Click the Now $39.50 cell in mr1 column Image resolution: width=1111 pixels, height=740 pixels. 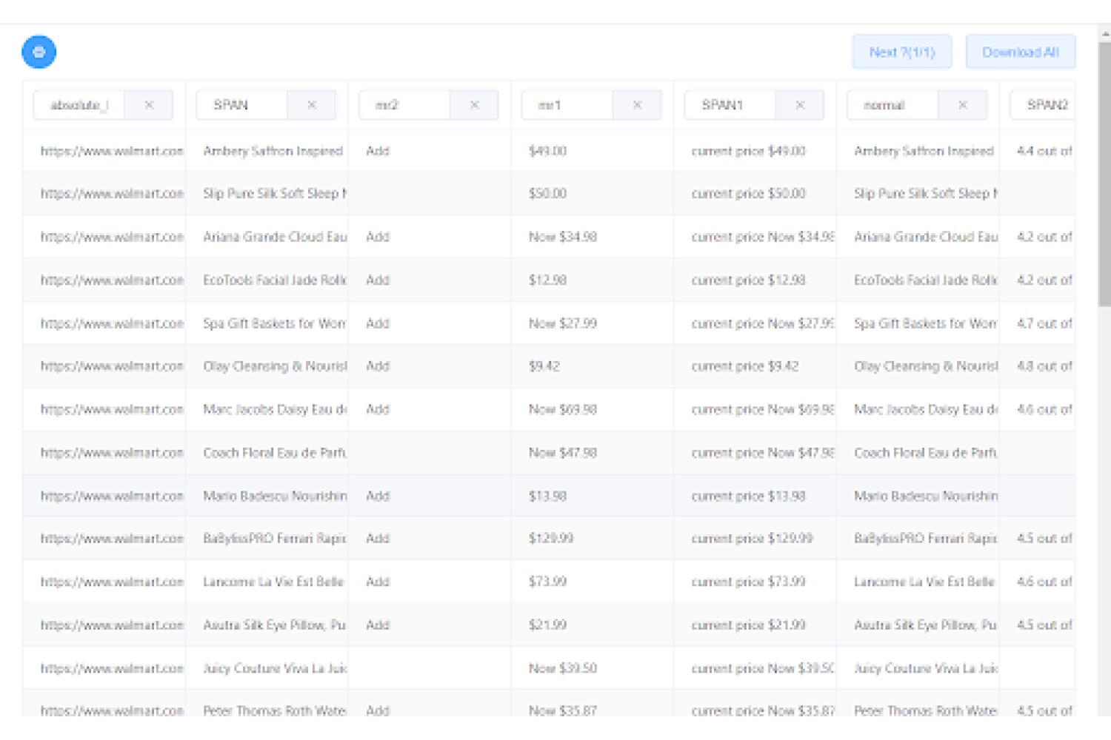pyautogui.click(x=563, y=668)
